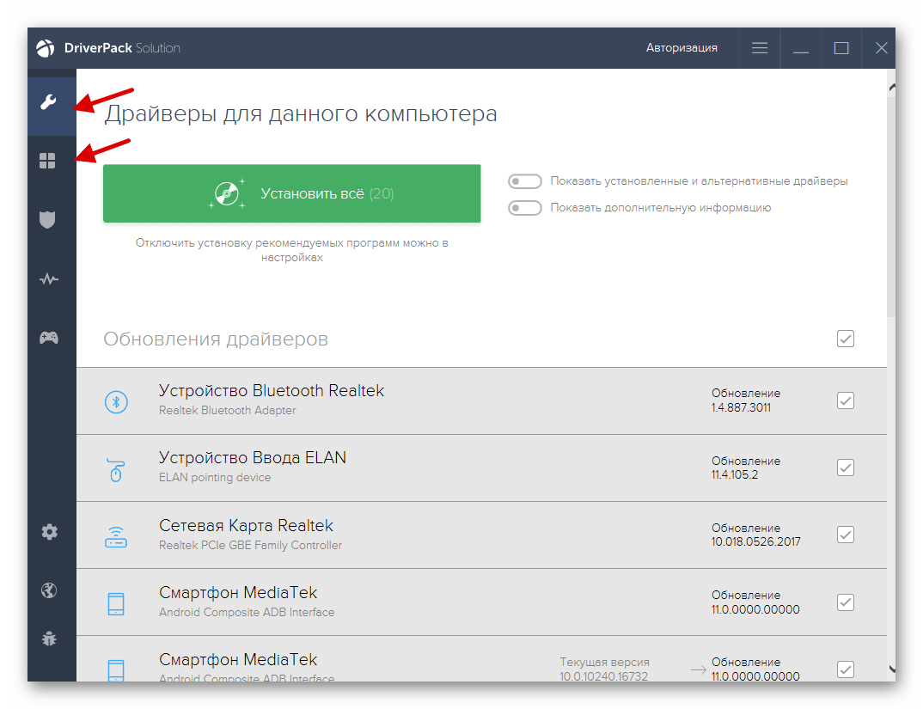Uncheck the last MediaTek smartphone checkbox with current version
Image resolution: width=923 pixels, height=709 pixels.
(x=846, y=669)
